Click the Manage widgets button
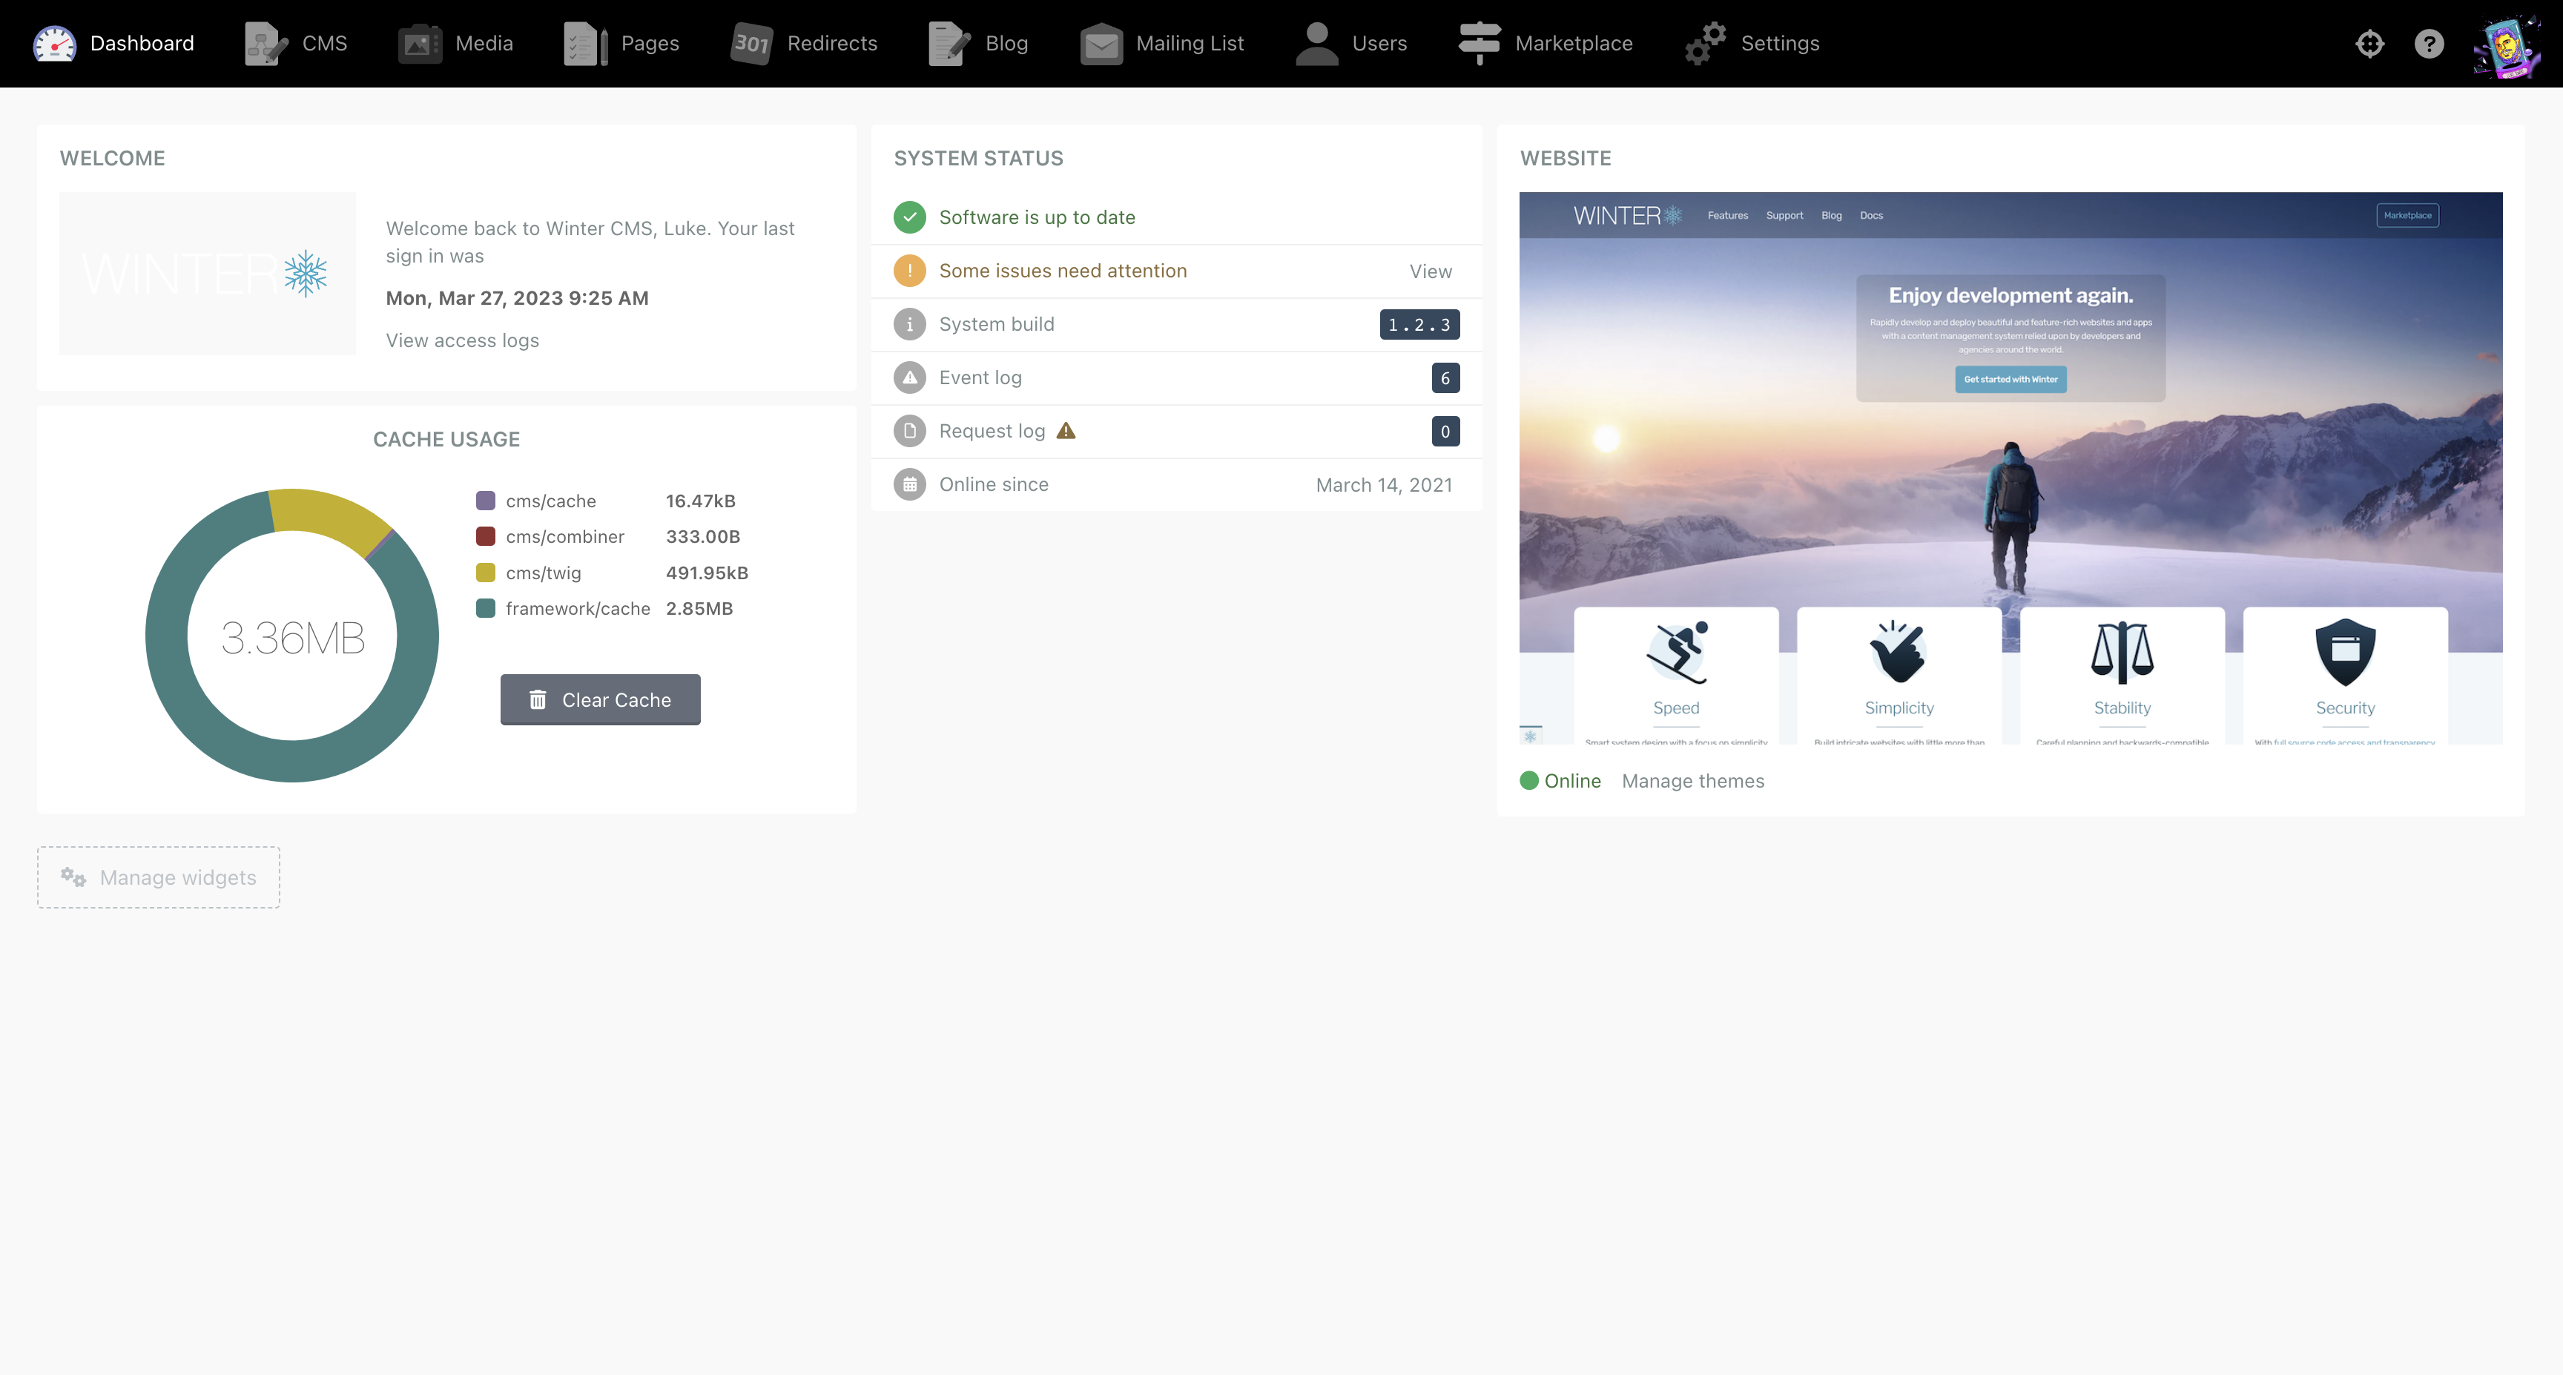Image resolution: width=2563 pixels, height=1375 pixels. click(x=157, y=877)
